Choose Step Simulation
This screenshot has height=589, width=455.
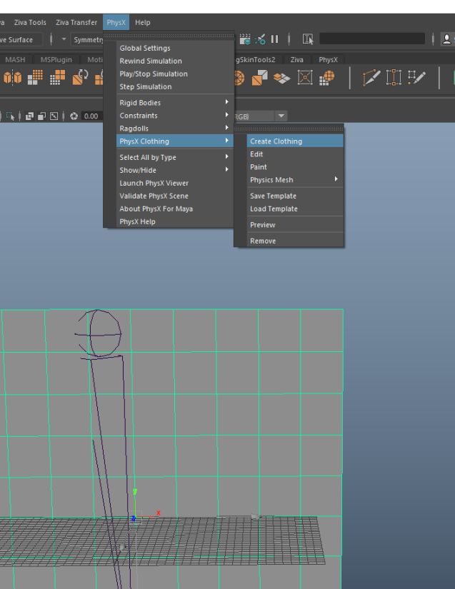click(175, 86)
